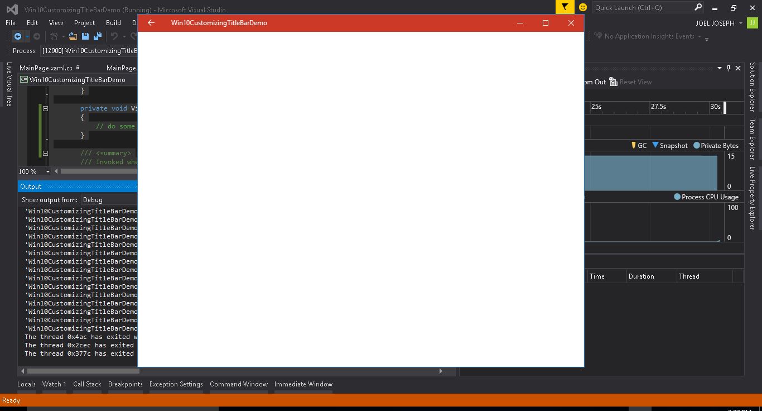This screenshot has width=762, height=411.
Task: Open the Application Insights Events dropdown arrow
Action: click(x=700, y=36)
